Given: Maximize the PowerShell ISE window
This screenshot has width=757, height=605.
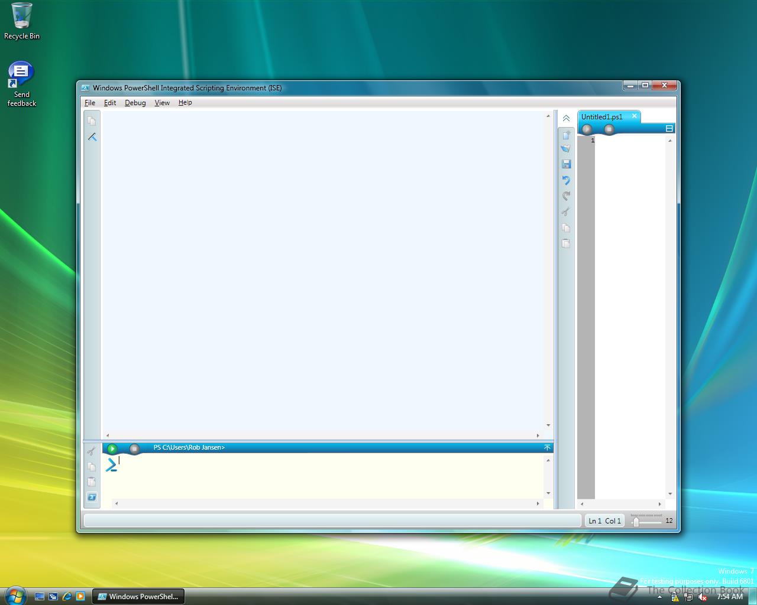Looking at the screenshot, I should coord(645,85).
